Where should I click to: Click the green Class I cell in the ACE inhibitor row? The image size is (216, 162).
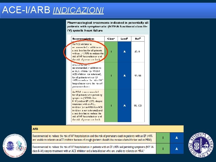(x=111, y=52)
